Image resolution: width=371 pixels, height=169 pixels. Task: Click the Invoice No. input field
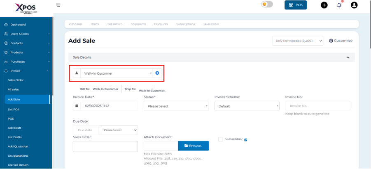[317, 106]
